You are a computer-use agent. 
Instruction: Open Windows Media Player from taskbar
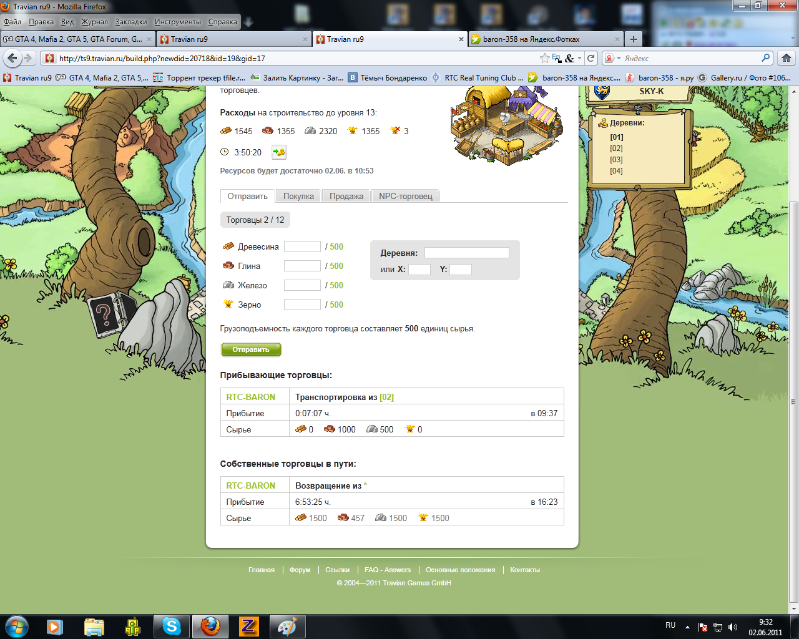click(55, 626)
